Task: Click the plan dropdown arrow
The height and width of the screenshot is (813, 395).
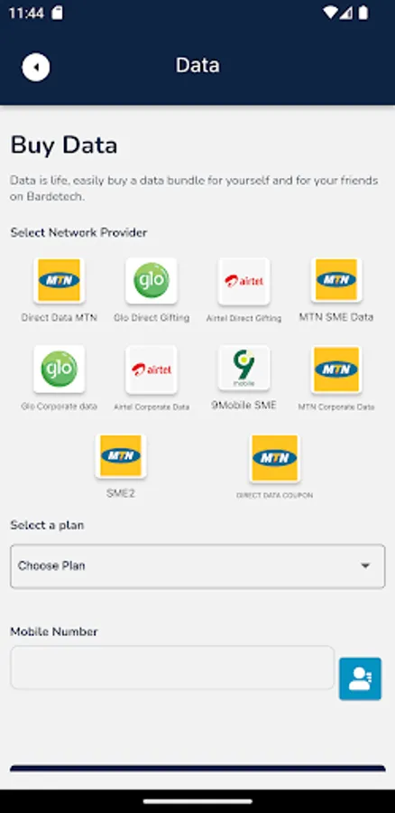Action: (x=365, y=565)
